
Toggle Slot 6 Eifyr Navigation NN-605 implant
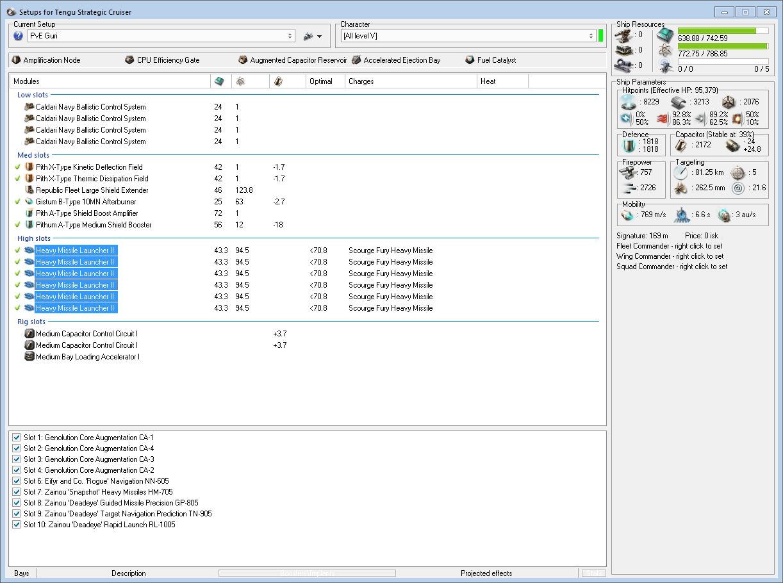coord(17,481)
